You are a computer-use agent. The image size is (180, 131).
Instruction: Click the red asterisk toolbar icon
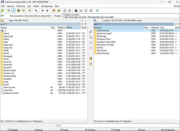36,11
